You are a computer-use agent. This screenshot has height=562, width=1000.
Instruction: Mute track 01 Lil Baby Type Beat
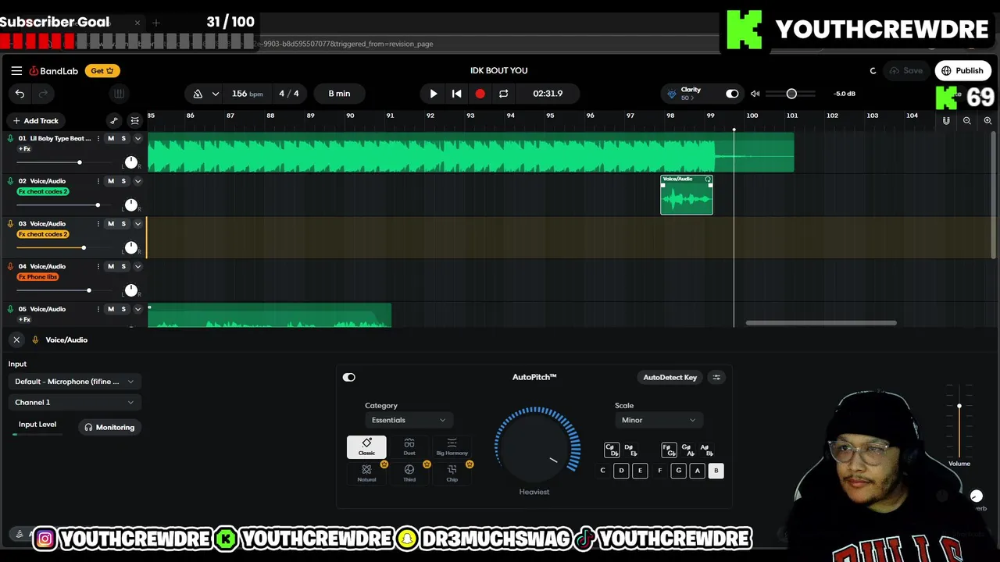[111, 138]
